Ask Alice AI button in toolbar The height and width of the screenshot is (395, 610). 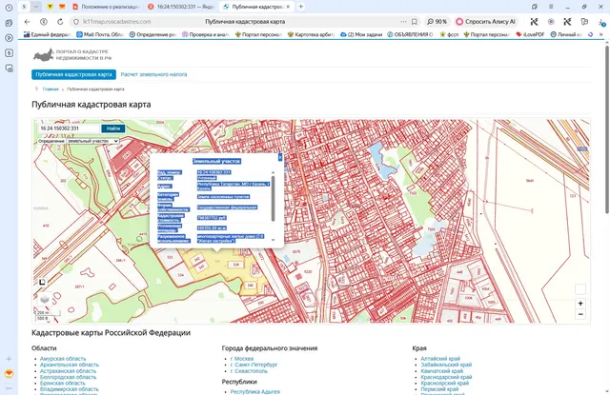[x=486, y=22]
